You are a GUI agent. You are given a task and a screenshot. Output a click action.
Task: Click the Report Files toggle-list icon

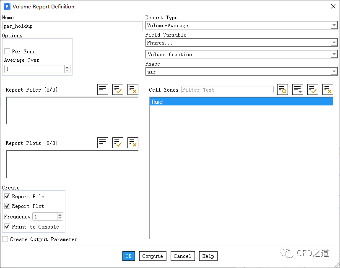click(103, 89)
